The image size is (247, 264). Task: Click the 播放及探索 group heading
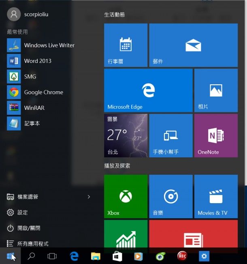point(117,166)
